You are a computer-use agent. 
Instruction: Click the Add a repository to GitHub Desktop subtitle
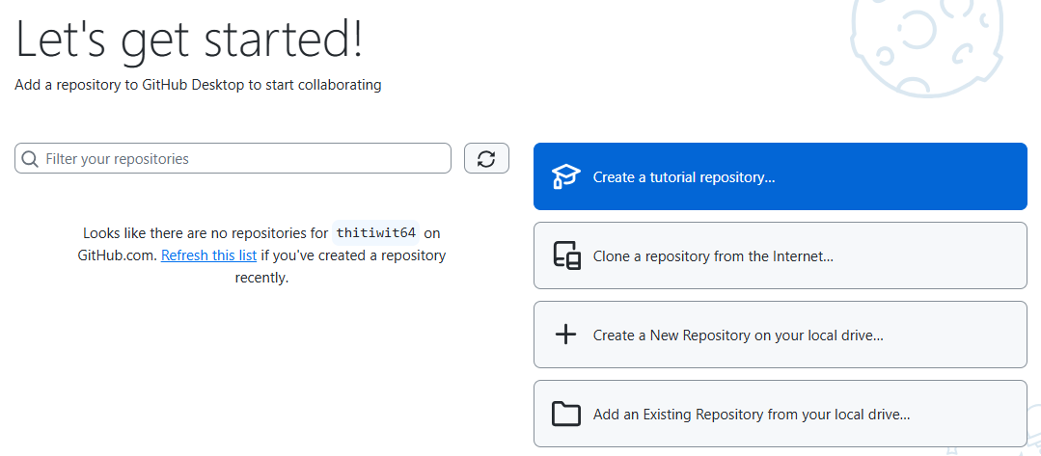click(x=198, y=85)
